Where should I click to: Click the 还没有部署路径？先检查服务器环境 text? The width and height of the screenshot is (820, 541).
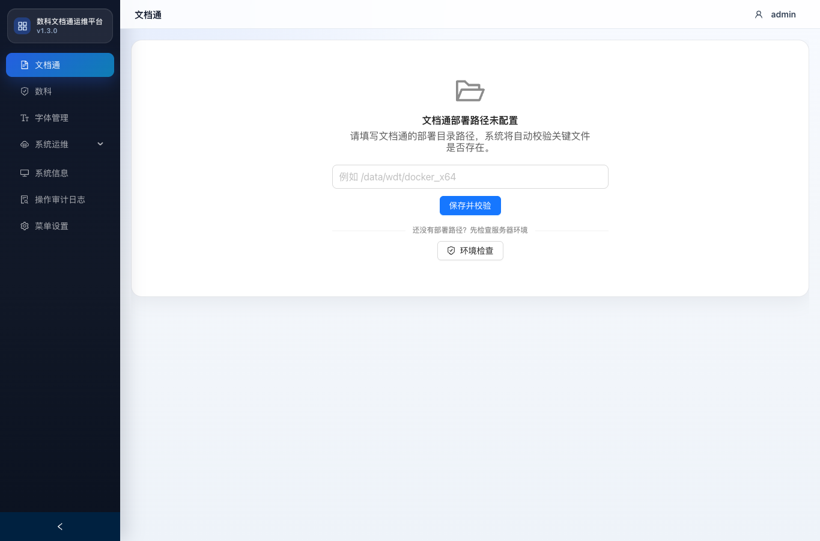(x=470, y=230)
